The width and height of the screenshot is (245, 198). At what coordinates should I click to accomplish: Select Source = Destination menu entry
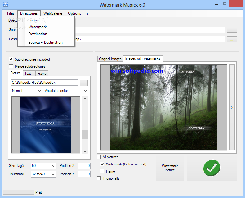46,43
